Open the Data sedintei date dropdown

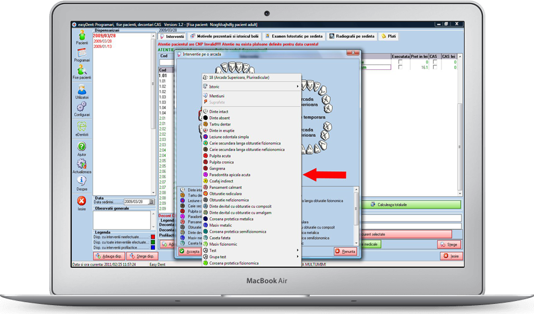[x=151, y=202]
